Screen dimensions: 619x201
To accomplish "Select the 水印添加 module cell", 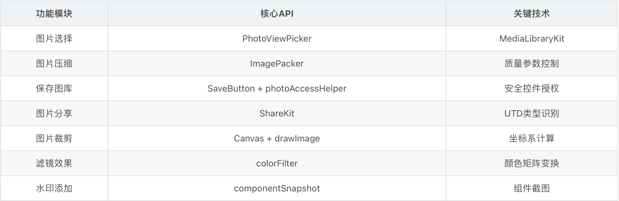I will click(54, 188).
